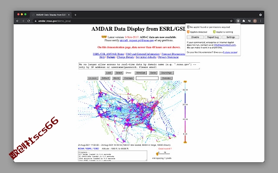The image size is (278, 173).
Task: Click the NOAA / ESRL / GSD link
Action: [88, 149]
